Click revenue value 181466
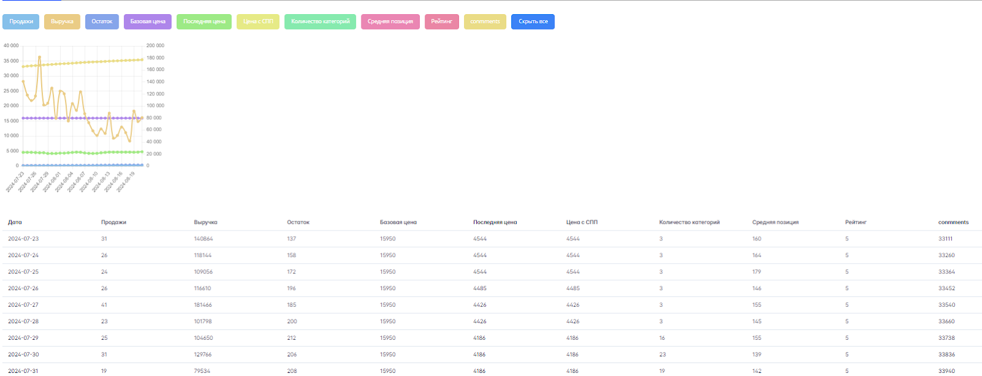 point(203,305)
